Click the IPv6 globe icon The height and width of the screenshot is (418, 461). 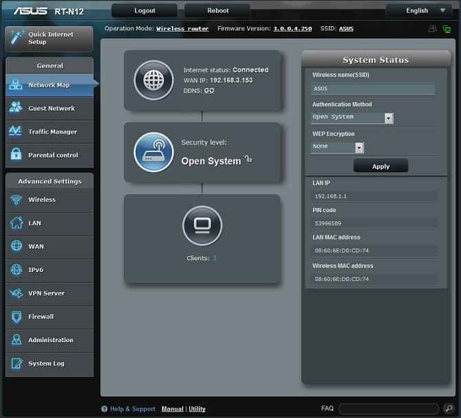tap(17, 269)
